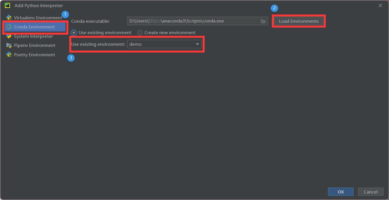Click the Conda Environment green ring icon
This screenshot has width=389, height=200.
(9, 27)
